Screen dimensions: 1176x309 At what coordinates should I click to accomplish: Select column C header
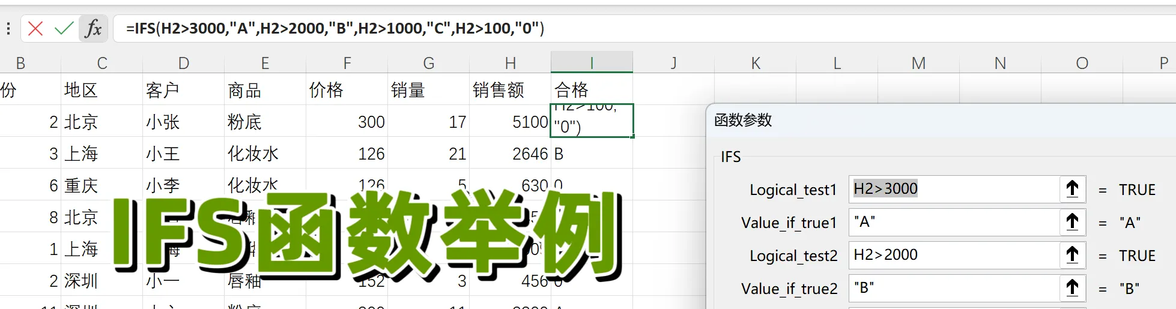pyautogui.click(x=102, y=63)
